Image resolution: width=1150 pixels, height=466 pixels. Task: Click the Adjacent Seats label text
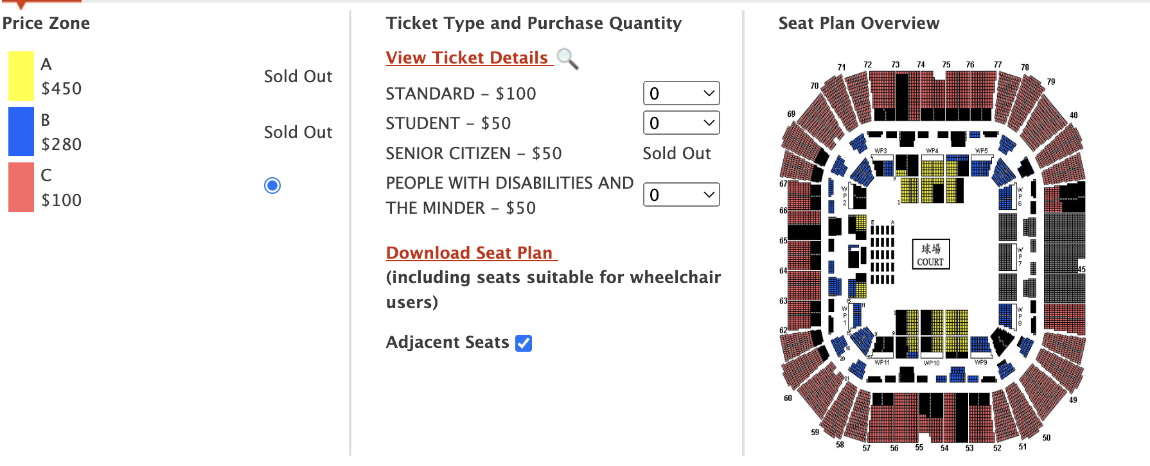(x=447, y=342)
